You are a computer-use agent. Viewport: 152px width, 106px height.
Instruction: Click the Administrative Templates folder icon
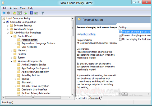(11, 33)
